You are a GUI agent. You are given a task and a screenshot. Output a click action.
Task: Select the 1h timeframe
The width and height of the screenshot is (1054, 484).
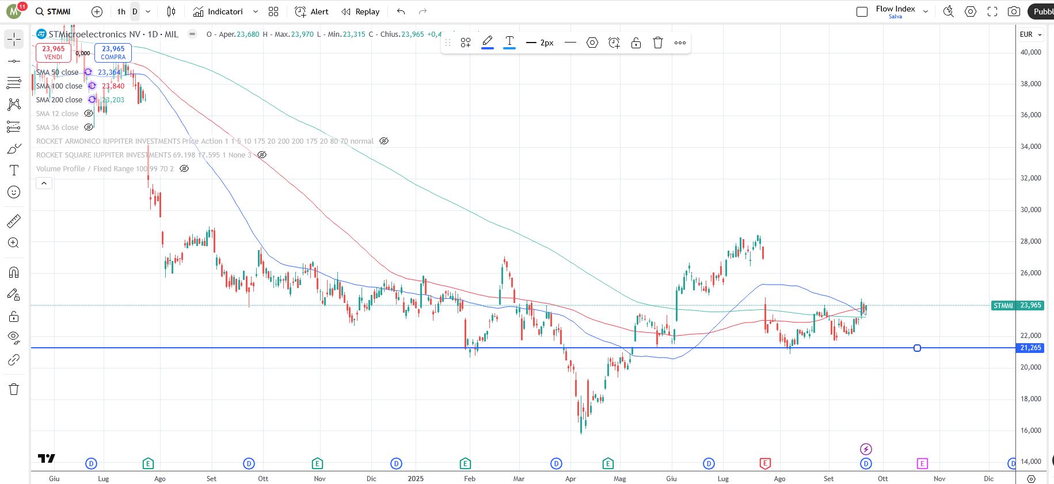(121, 11)
